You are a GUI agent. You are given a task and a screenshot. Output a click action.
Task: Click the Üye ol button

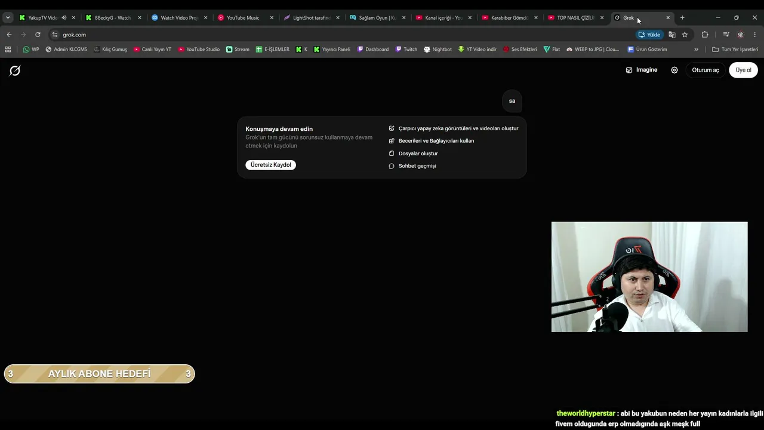tap(743, 70)
